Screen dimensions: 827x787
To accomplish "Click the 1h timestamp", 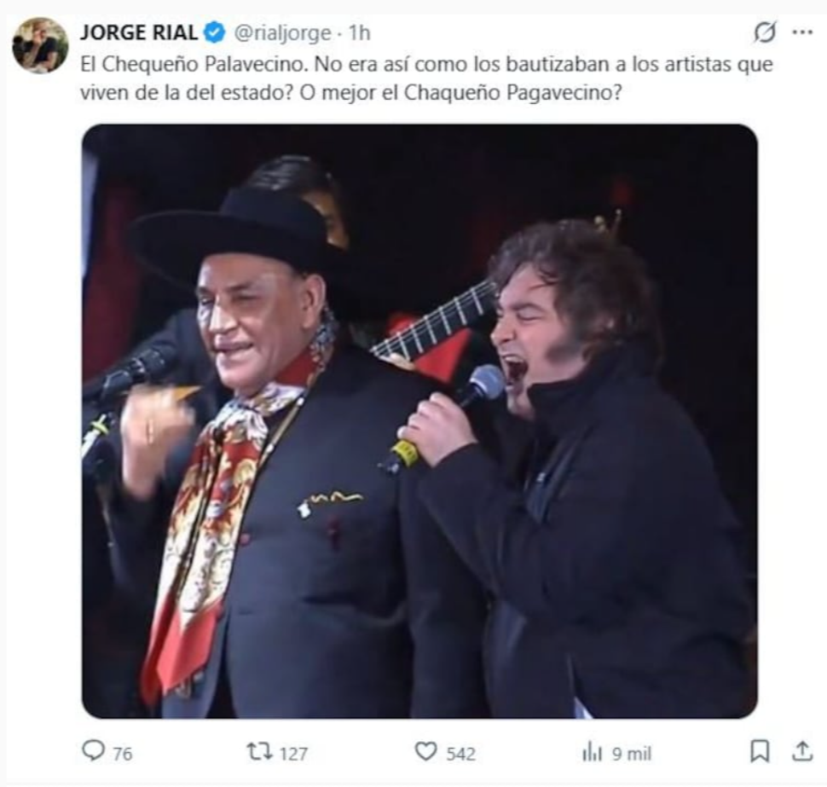I will point(361,33).
